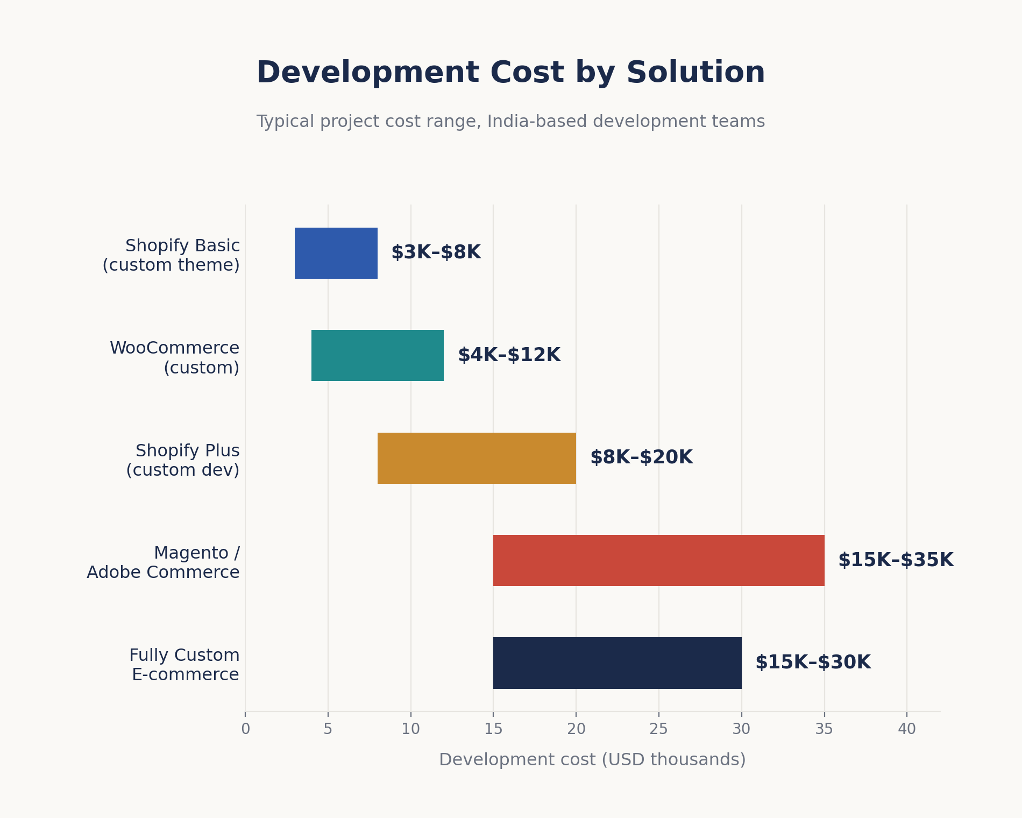
Task: Select the red Magento bar
Action: (659, 560)
